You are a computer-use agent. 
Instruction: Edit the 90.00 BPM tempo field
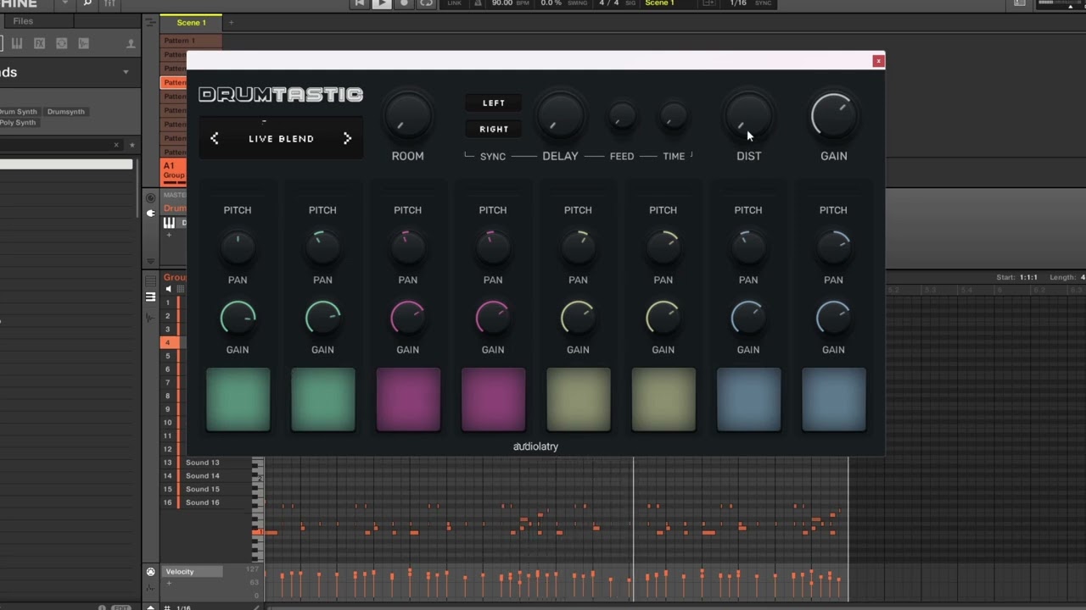click(x=502, y=3)
